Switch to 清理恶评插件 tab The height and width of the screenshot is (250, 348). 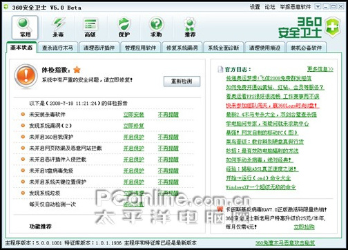(x=99, y=48)
